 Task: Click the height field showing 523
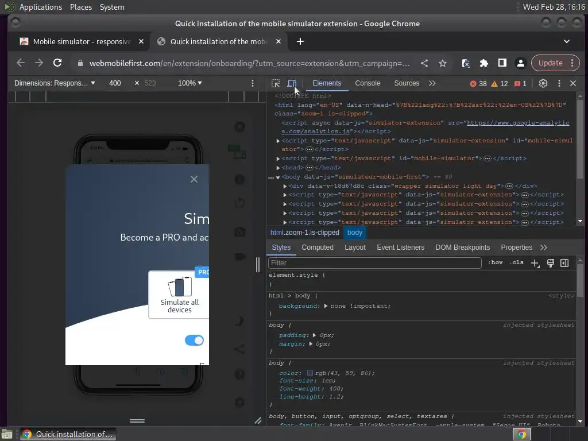(x=150, y=83)
